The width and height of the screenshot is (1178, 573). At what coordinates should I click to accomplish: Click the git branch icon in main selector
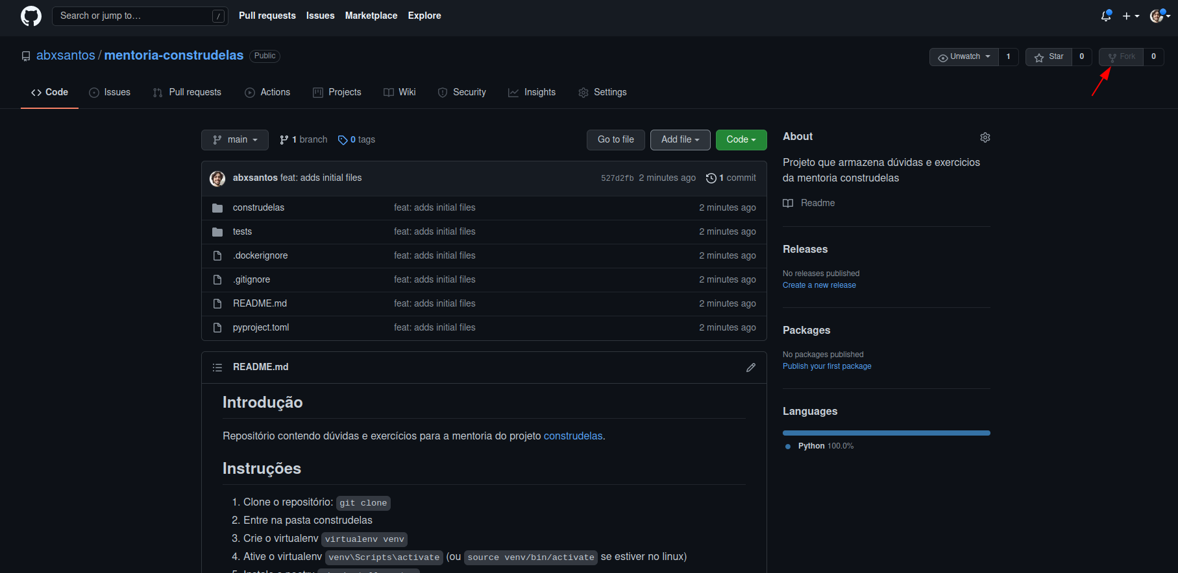217,140
